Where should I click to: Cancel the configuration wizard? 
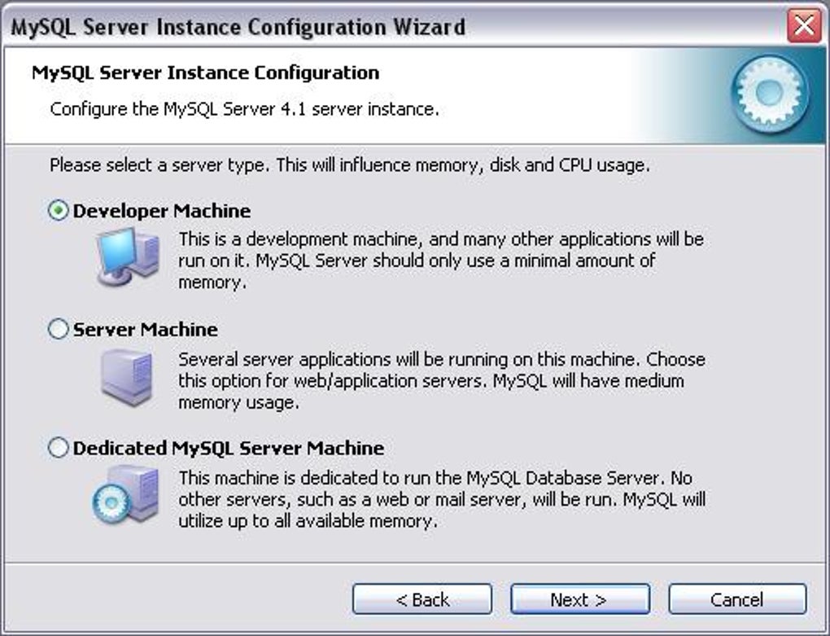(x=737, y=599)
